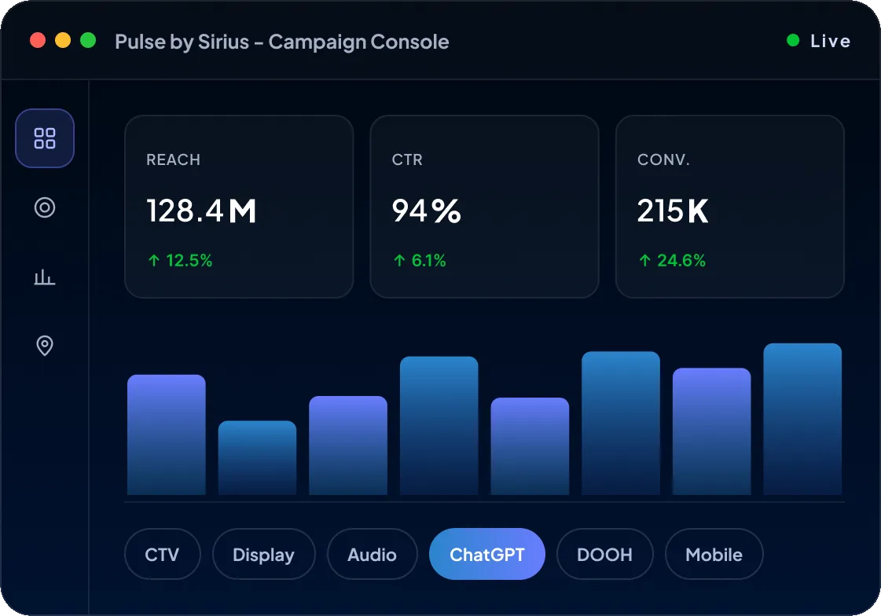Select the target circle icon in sidebar
The image size is (881, 616).
[44, 207]
